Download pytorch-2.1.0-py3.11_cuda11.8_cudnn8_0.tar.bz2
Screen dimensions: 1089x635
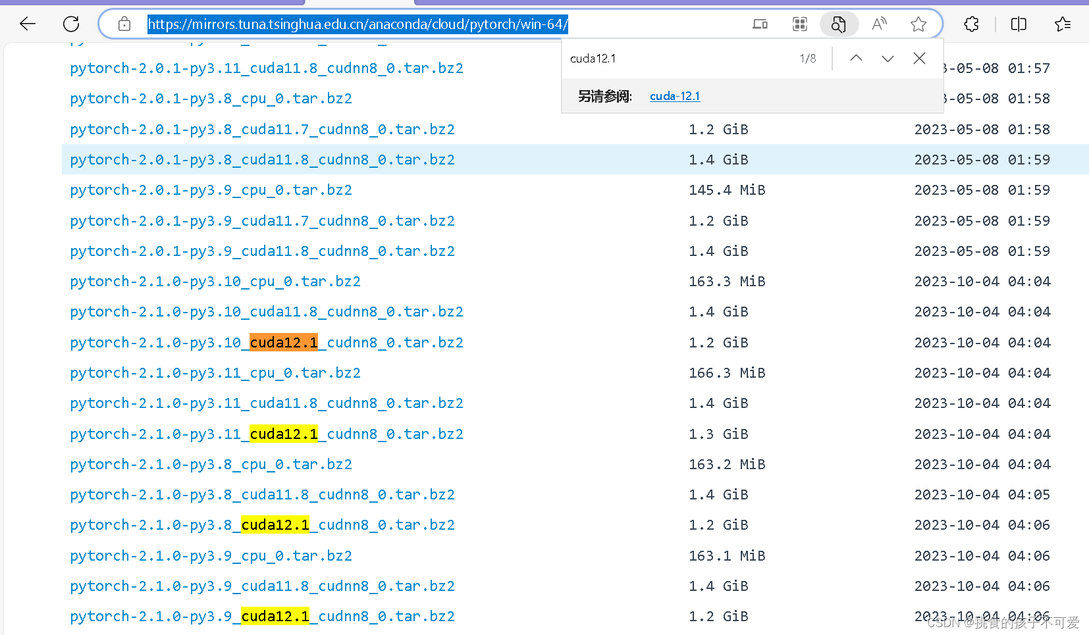267,403
